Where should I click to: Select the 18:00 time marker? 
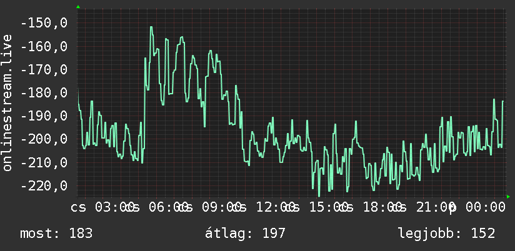(x=382, y=207)
